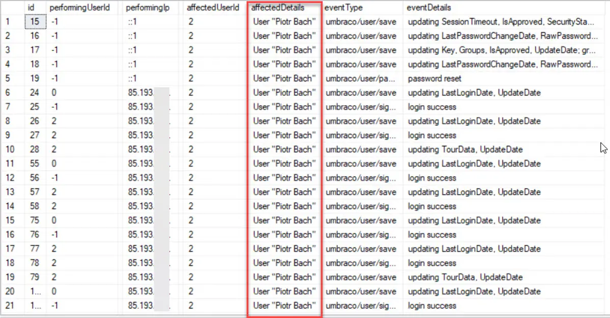Click the row 21 header
This screenshot has height=318, width=610.
pyautogui.click(x=10, y=306)
